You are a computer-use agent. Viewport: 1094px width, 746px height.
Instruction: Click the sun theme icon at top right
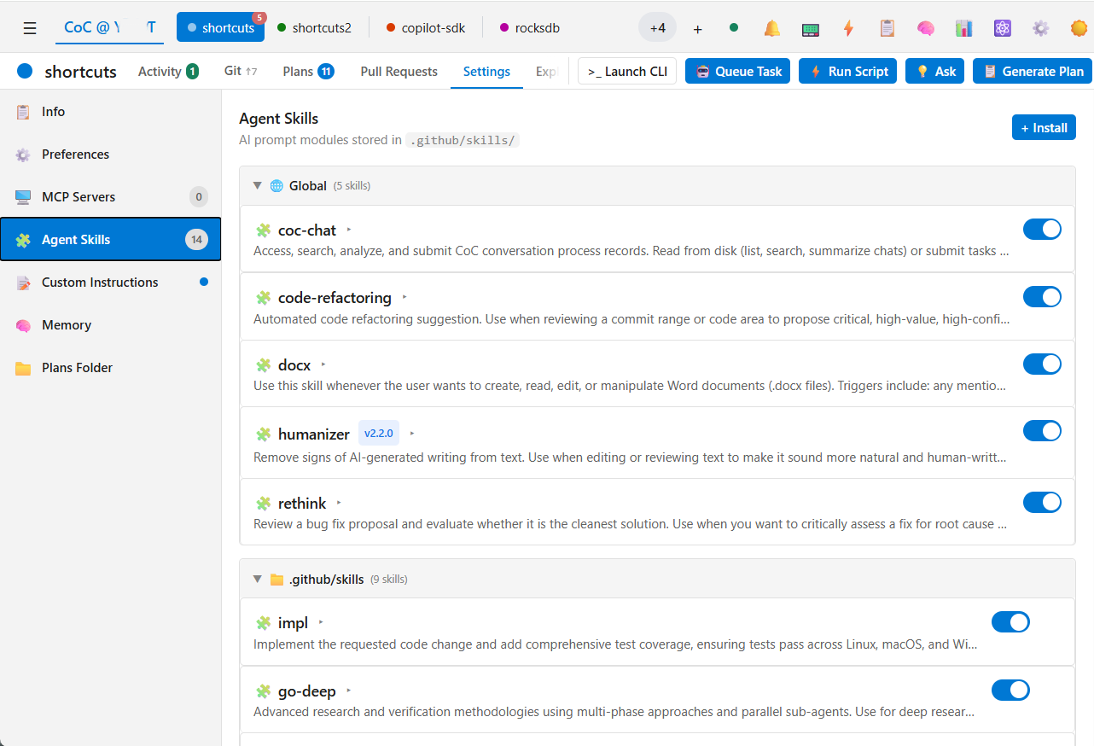click(1079, 28)
